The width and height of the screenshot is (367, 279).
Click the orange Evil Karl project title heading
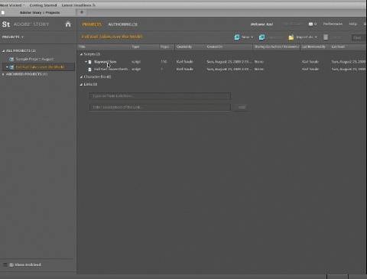112,37
